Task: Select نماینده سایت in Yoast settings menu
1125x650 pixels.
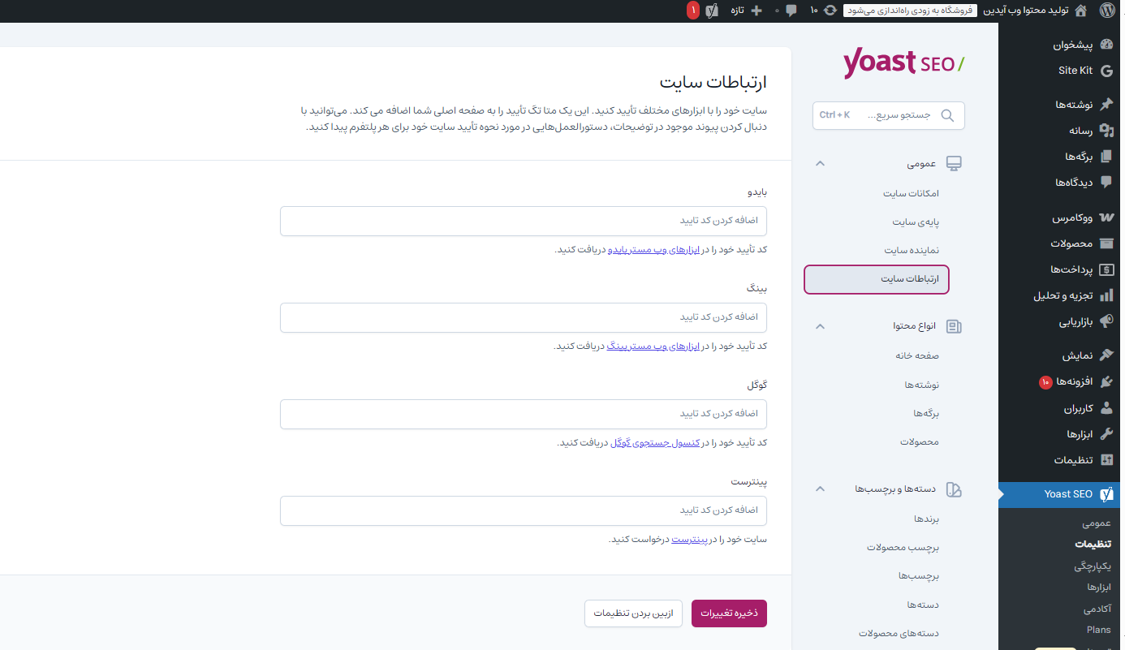Action: pyautogui.click(x=912, y=250)
